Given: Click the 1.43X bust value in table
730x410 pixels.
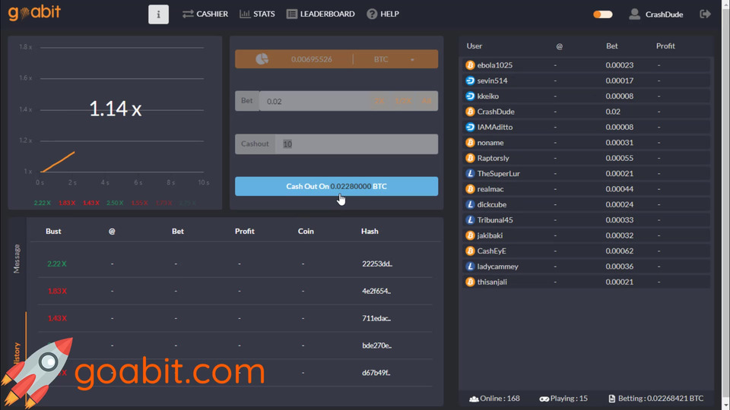Looking at the screenshot, I should click(57, 318).
